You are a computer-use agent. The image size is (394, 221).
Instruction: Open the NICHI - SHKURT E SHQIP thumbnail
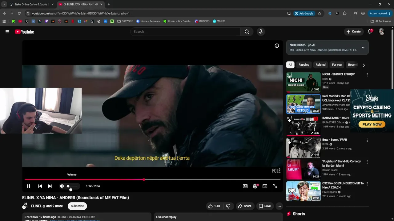tap(304, 82)
